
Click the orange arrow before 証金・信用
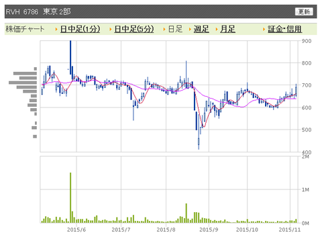pos(264,29)
